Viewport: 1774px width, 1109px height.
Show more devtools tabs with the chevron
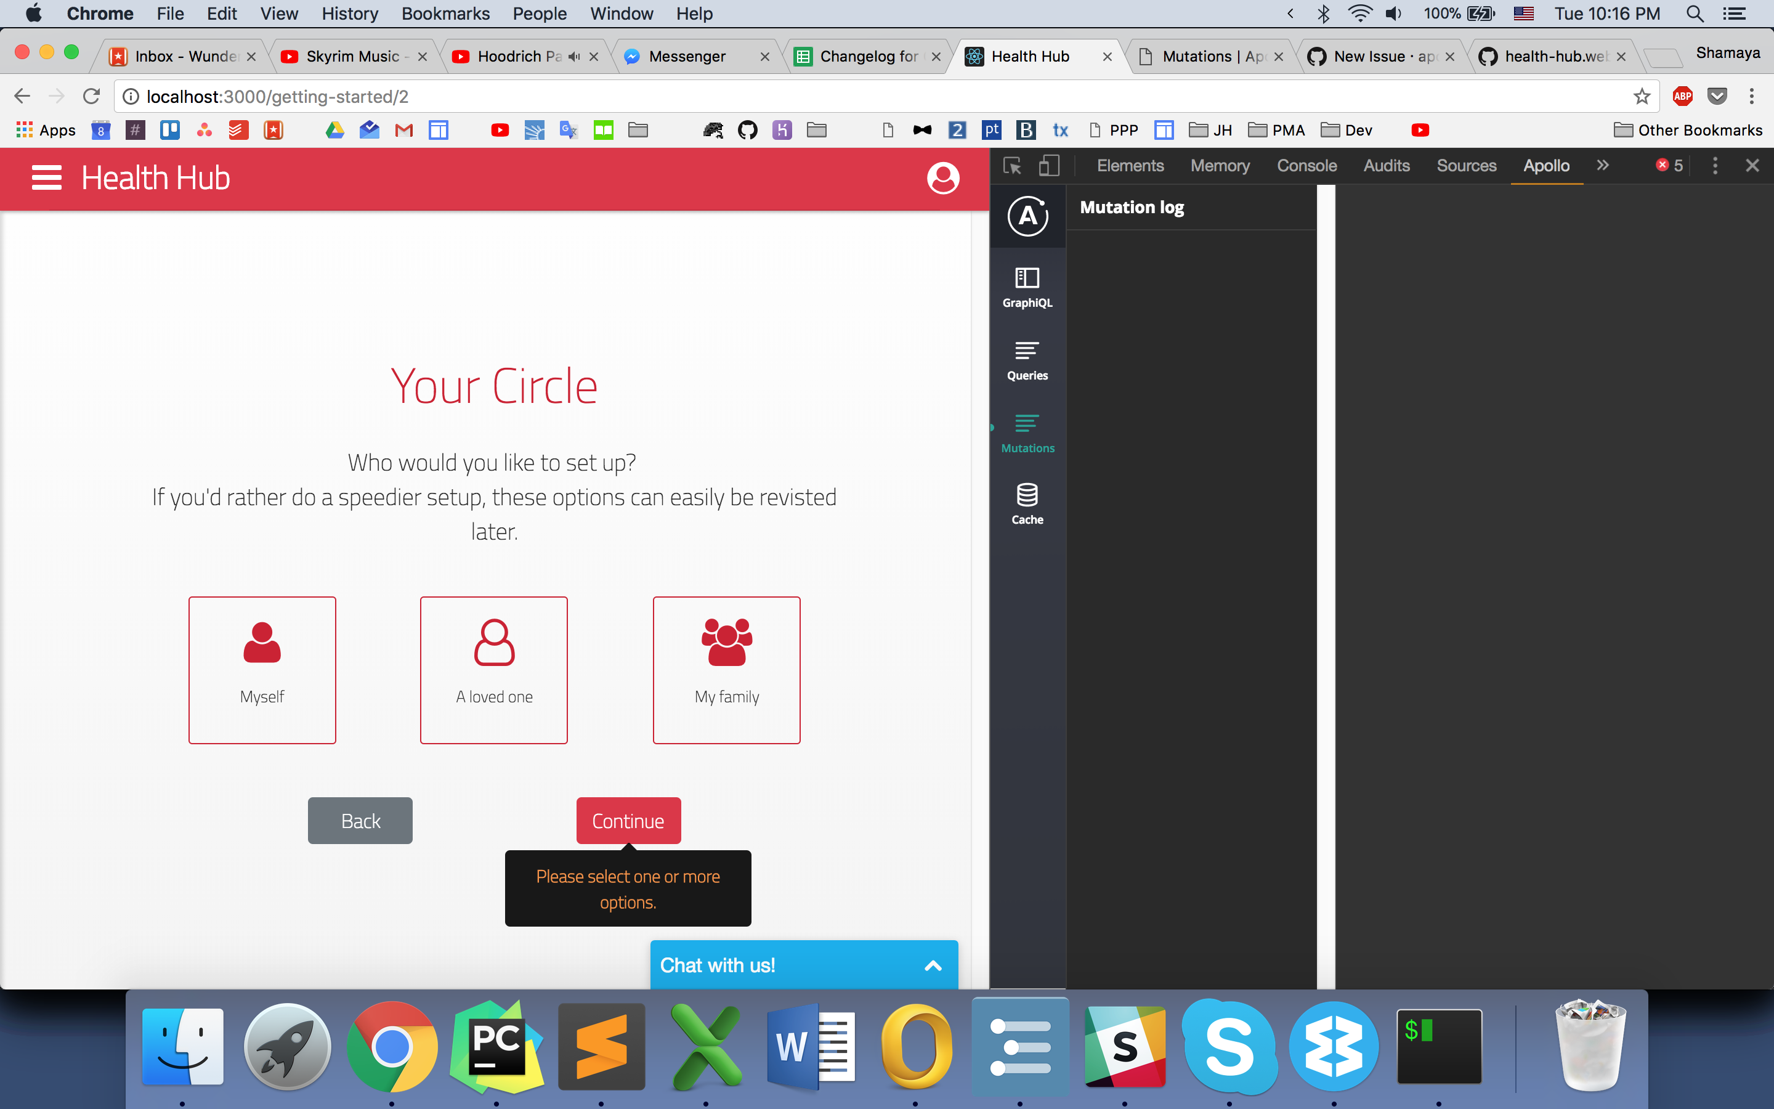pyautogui.click(x=1603, y=166)
